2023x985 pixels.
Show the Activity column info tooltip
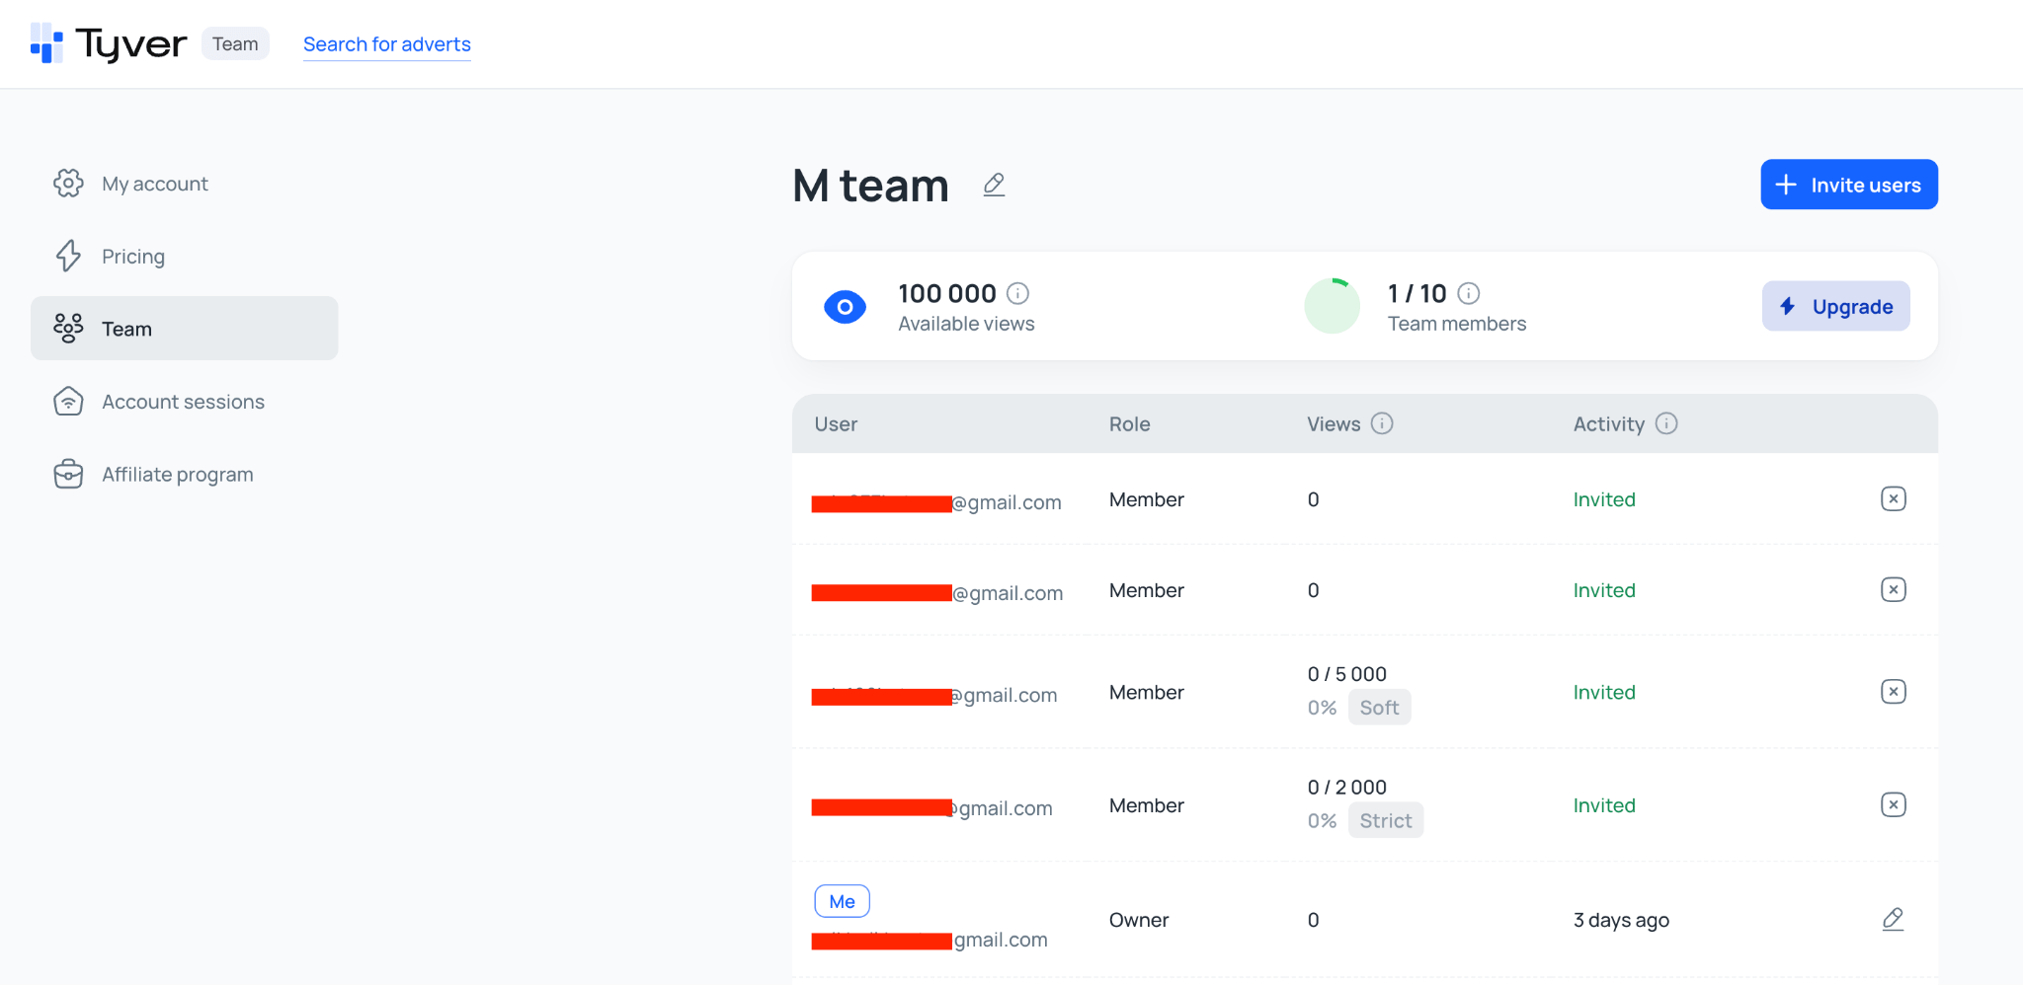[1666, 423]
